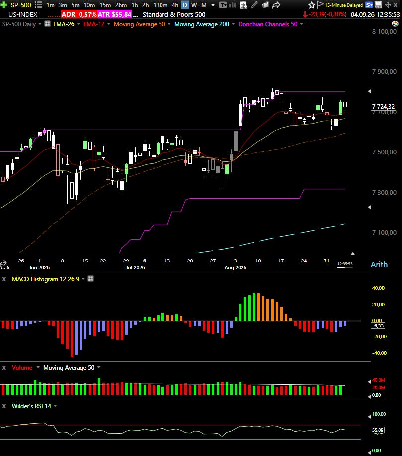Open MACD Histogram settings grid icon
This screenshot has width=402, height=456.
click(90, 278)
